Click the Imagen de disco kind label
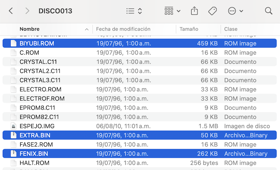 point(247,126)
